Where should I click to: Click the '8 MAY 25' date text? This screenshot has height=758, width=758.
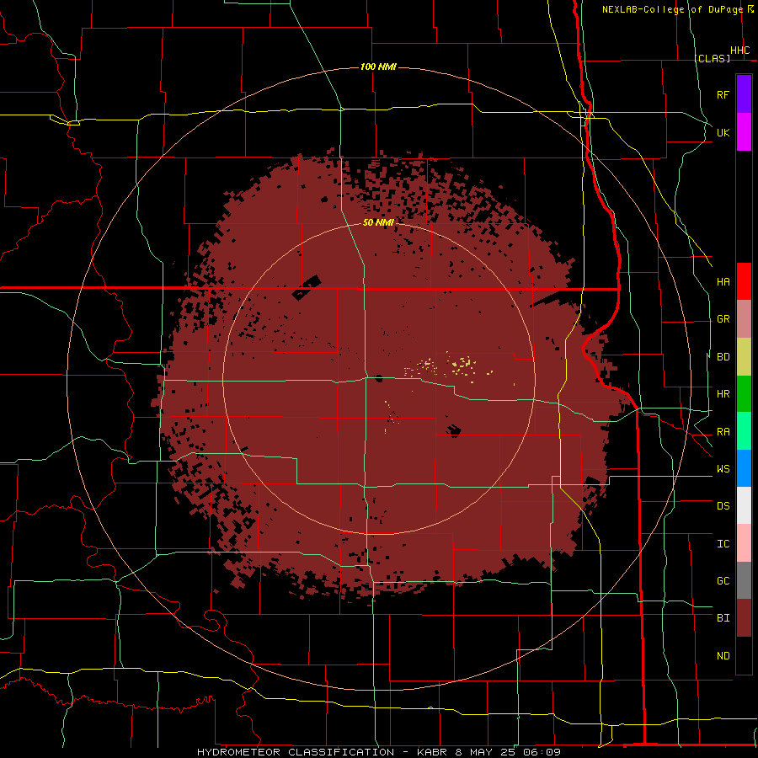[x=485, y=752]
